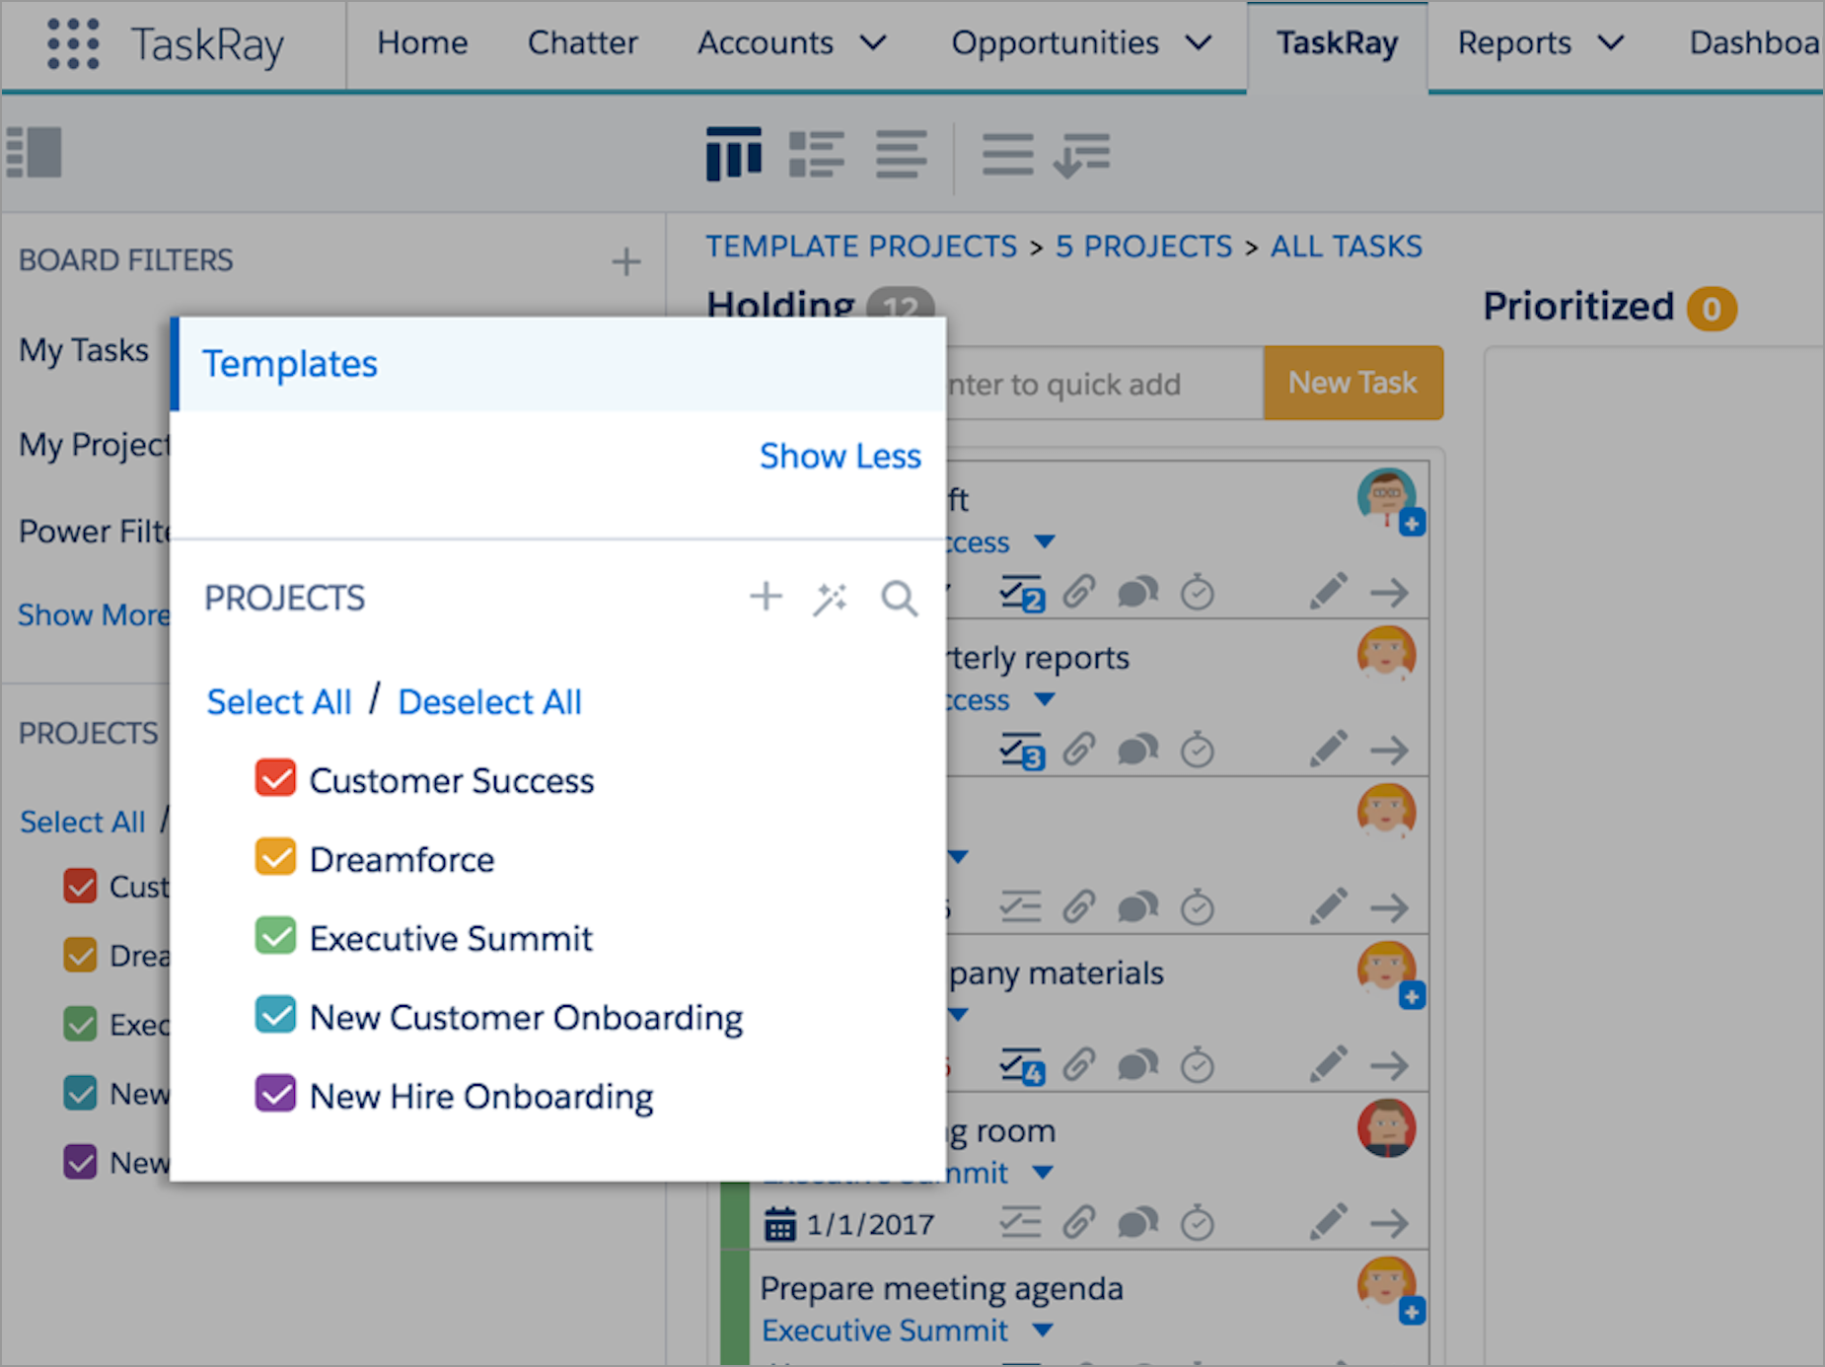The height and width of the screenshot is (1367, 1825).
Task: Move the 1/1/2017 task with arrow
Action: 1389,1224
